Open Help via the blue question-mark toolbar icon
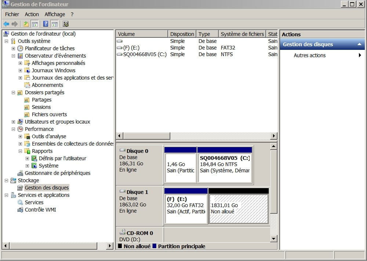This screenshot has width=367, height=261. [x=46, y=24]
